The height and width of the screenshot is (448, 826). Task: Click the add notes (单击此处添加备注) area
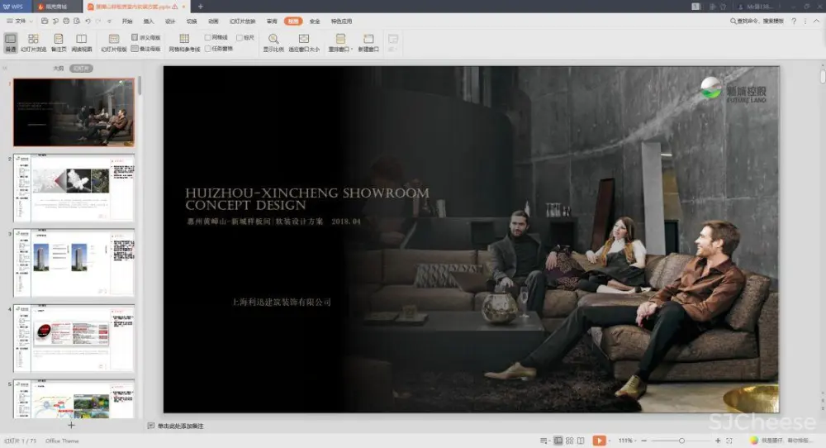[180, 426]
